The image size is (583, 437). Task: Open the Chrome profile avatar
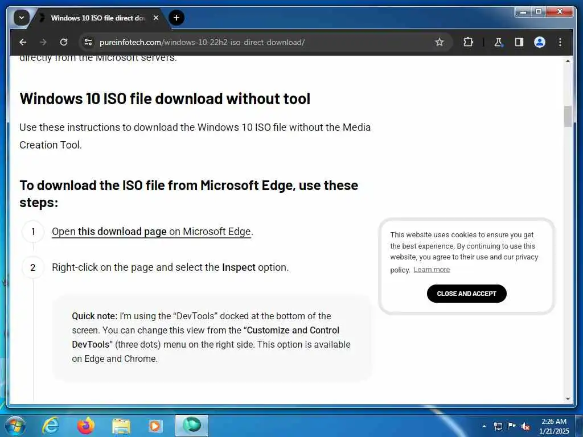tap(540, 42)
